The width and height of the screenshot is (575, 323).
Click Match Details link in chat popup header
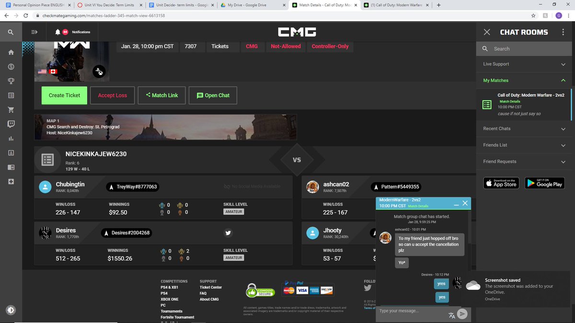pyautogui.click(x=418, y=206)
